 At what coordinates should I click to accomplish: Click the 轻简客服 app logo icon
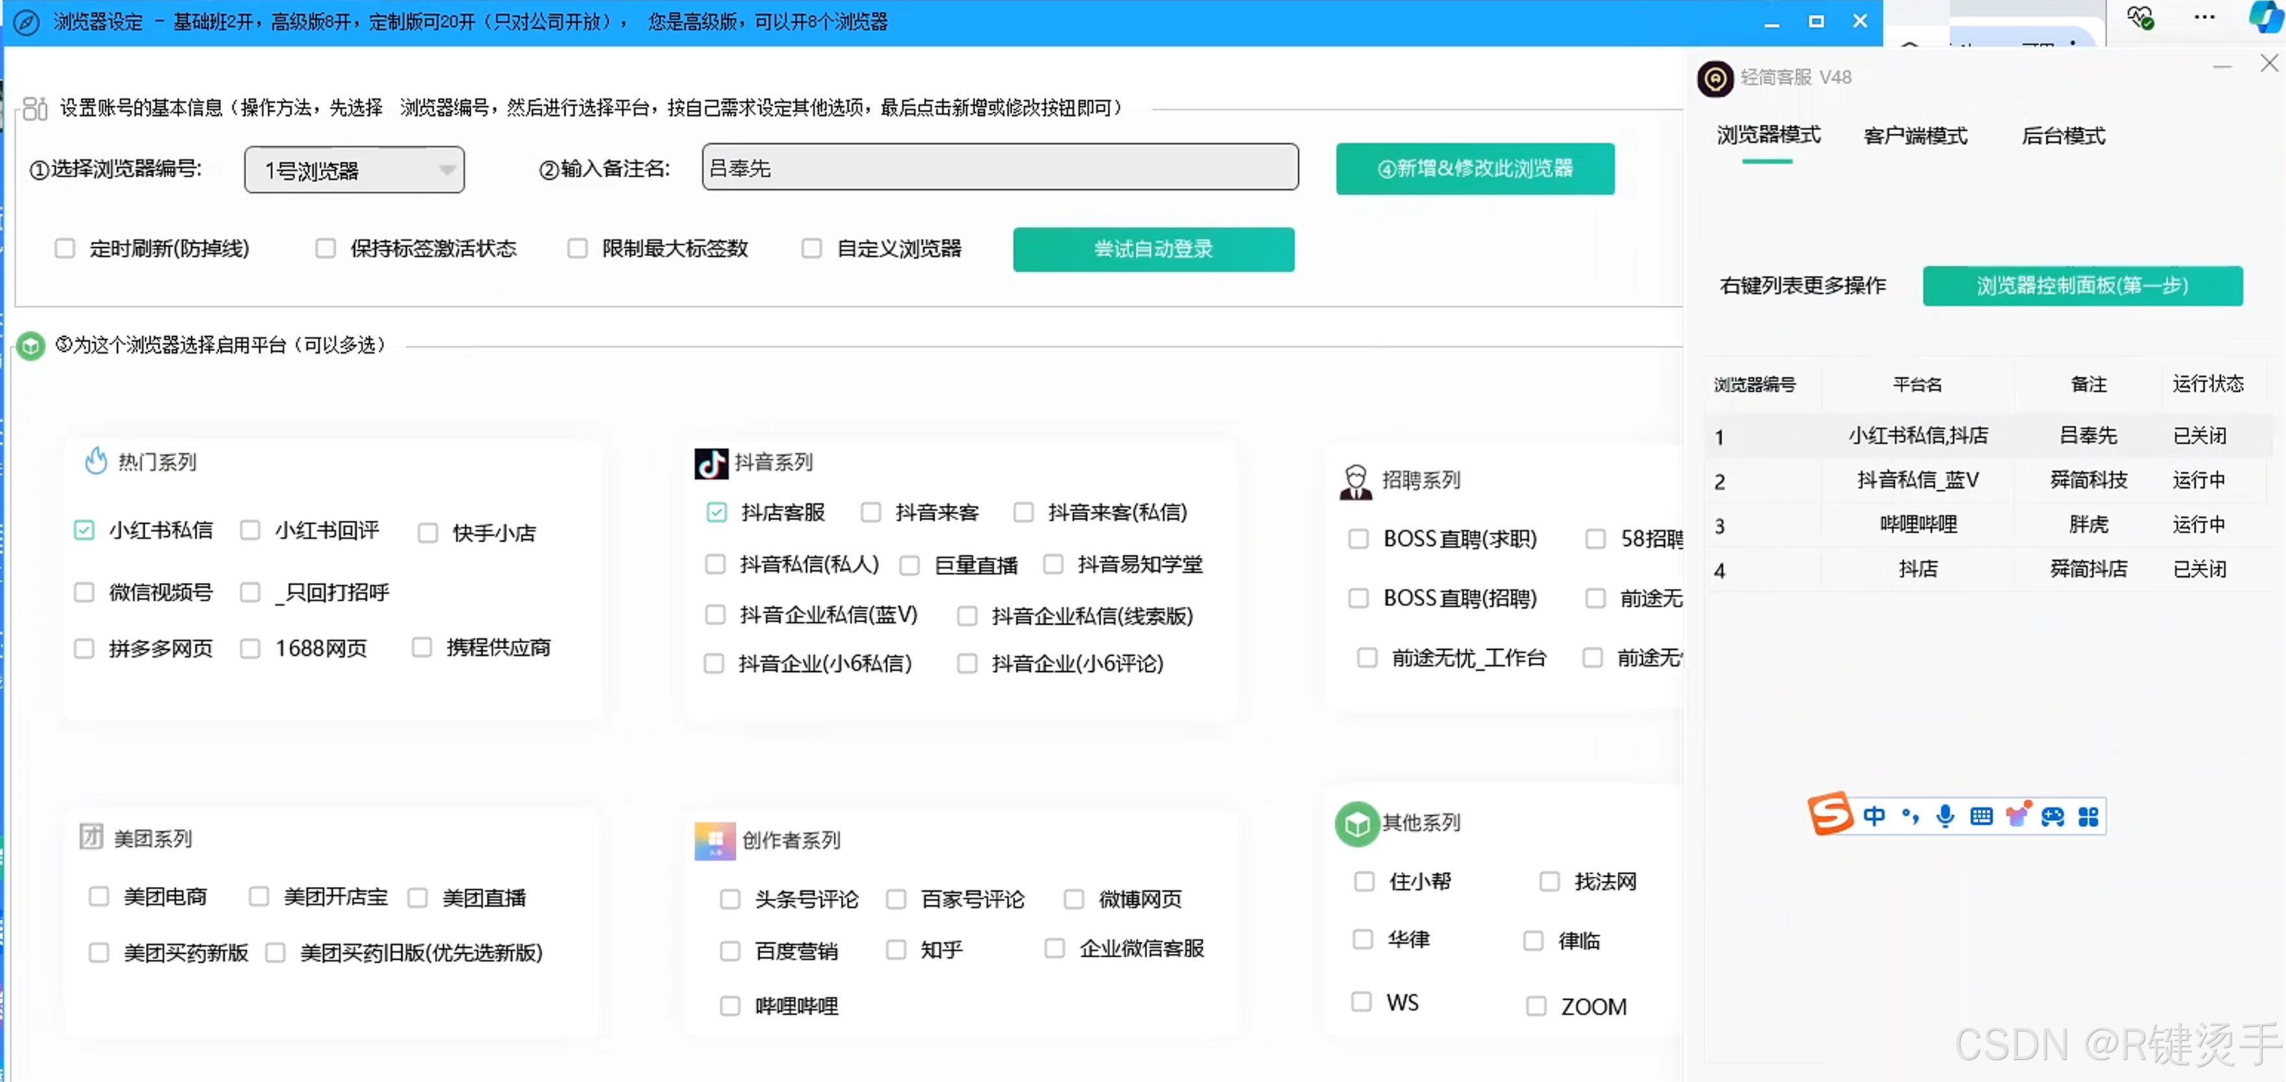click(x=1714, y=78)
